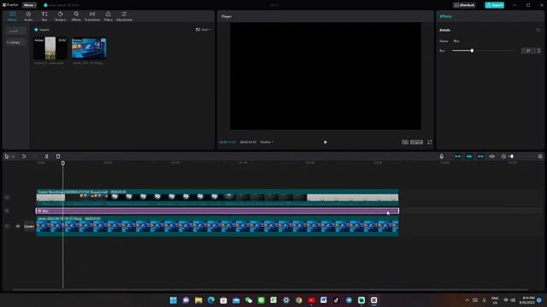Delete the selected clip
Image resolution: width=547 pixels, height=307 pixels.
(x=58, y=157)
